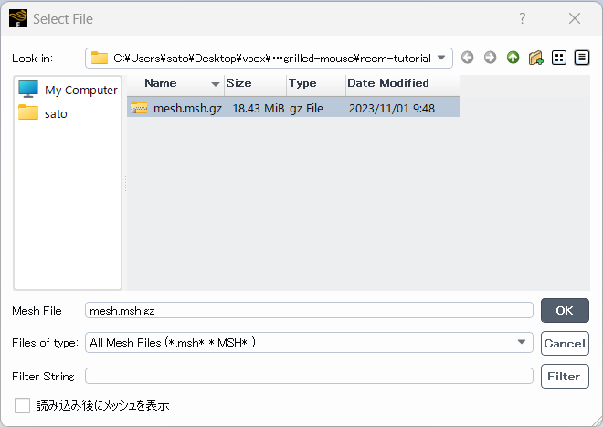
Task: Click the Back navigation arrow
Action: click(468, 58)
